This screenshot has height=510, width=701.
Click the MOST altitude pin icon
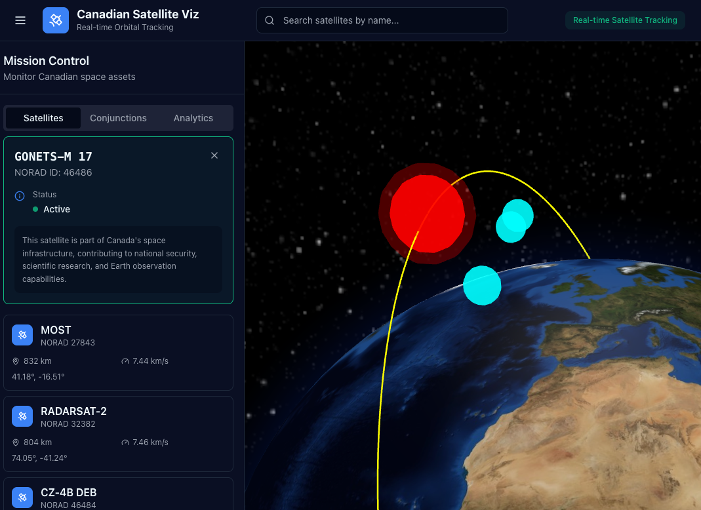point(16,361)
